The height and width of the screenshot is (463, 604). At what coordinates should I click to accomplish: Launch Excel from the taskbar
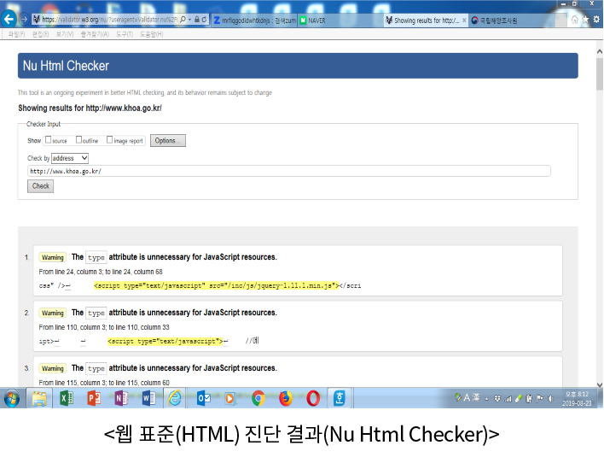coord(67,399)
